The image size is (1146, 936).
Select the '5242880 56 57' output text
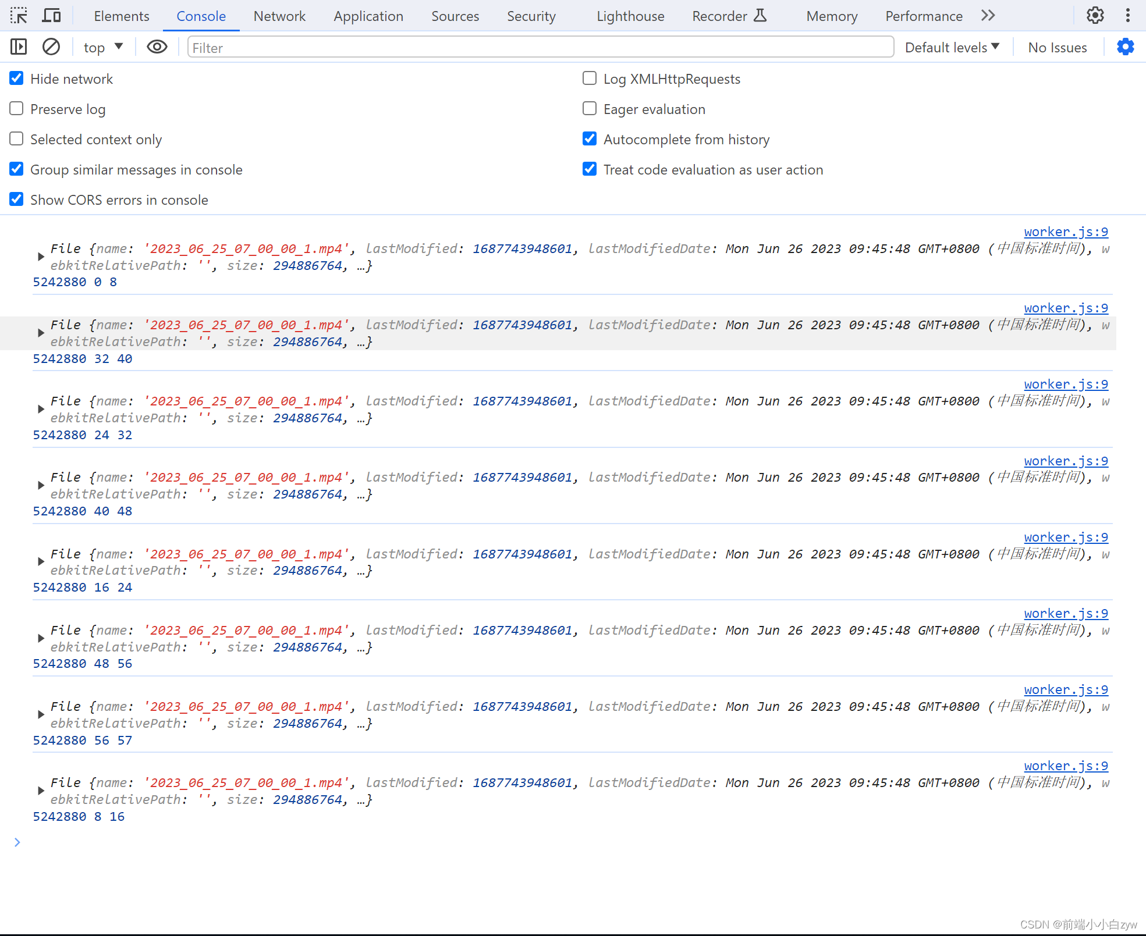tap(83, 740)
